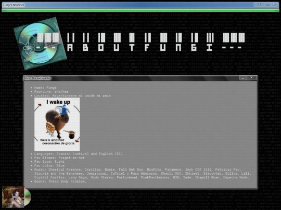This screenshot has width=281, height=210.
Task: Click the barcode graphic above the heading
Action: pyautogui.click(x=141, y=38)
